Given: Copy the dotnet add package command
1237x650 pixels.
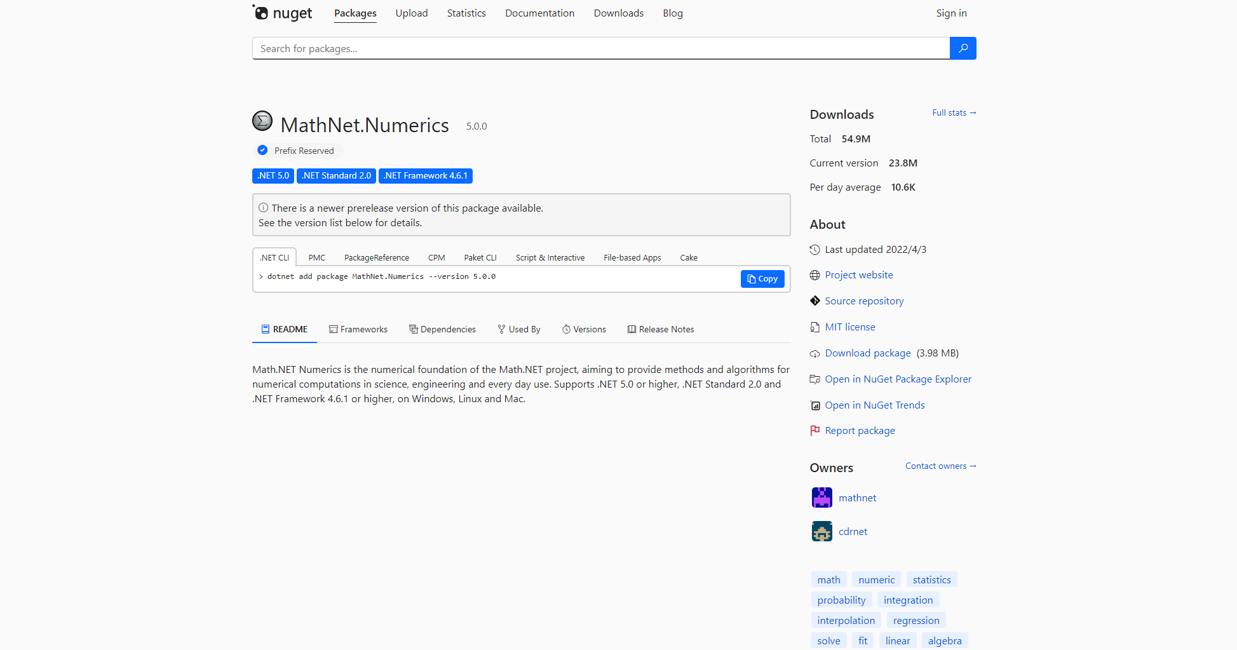Looking at the screenshot, I should [762, 279].
